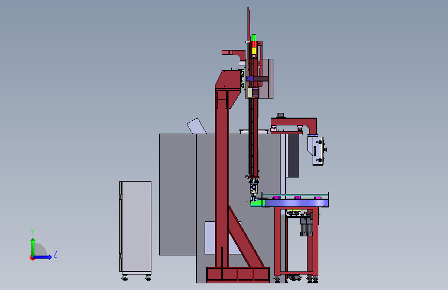Click the Z label on the triad
The height and width of the screenshot is (290, 448).
pyautogui.click(x=55, y=254)
